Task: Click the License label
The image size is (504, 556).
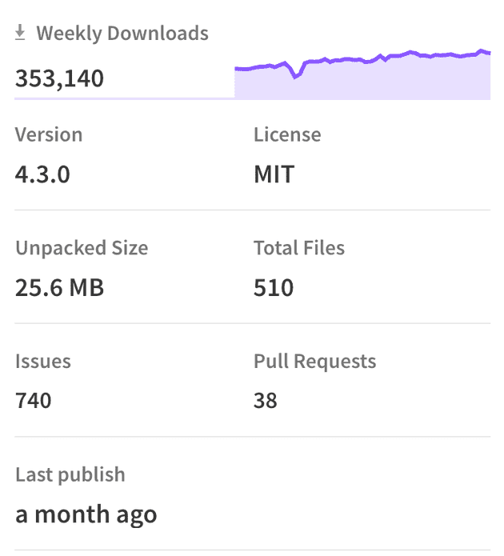Action: [x=287, y=134]
